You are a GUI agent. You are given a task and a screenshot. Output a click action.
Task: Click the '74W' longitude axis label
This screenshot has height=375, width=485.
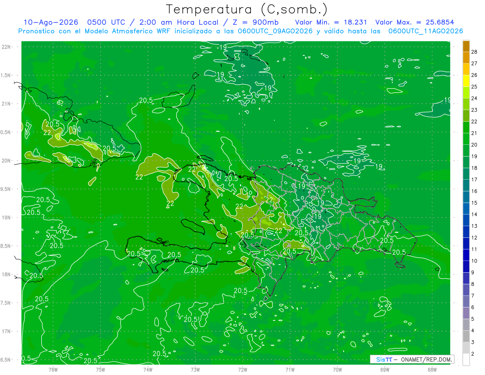coord(148,369)
